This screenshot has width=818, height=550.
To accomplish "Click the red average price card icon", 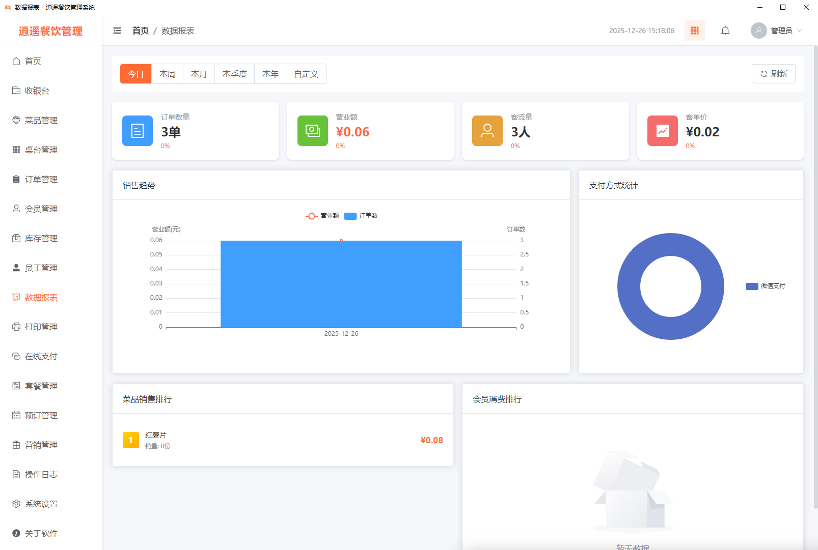I will coord(662,131).
